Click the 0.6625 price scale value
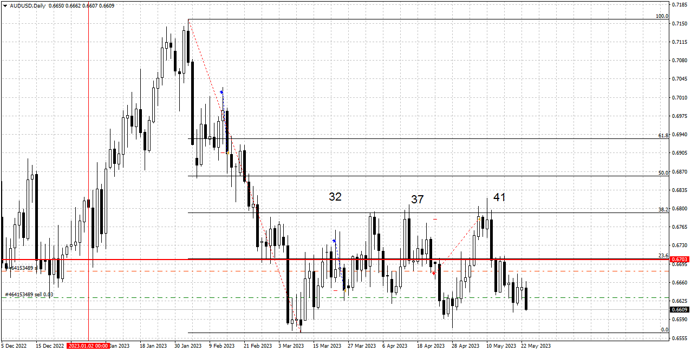The width and height of the screenshot is (691, 352). 680,301
